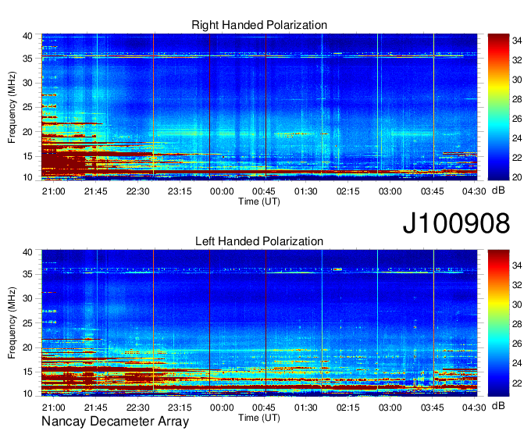Click the 15 MHz tick of Left Handed plot
This screenshot has height=431, width=531.
(27, 372)
